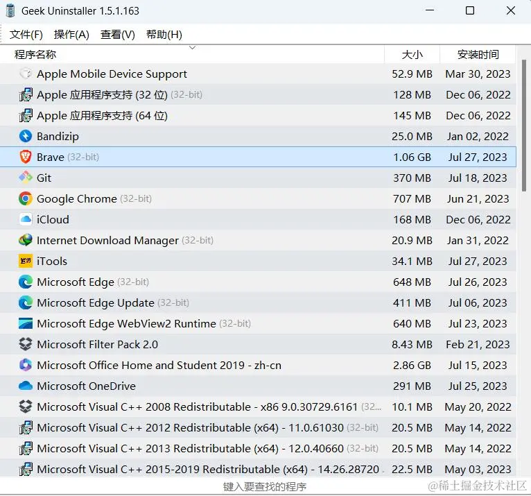
Task: Click the Edge WebView2 Runtime icon
Action: coord(26,323)
